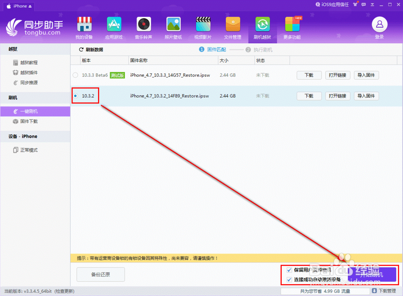Click the 备份还原 backup restore button
The height and width of the screenshot is (296, 403).
[x=100, y=274]
